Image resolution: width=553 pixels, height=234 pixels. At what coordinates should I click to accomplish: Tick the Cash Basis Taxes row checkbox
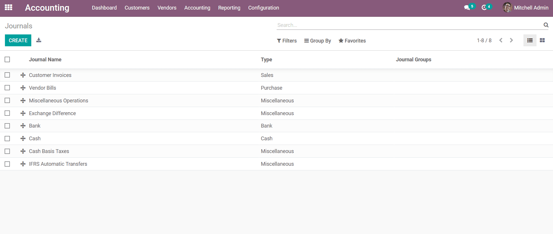click(7, 151)
